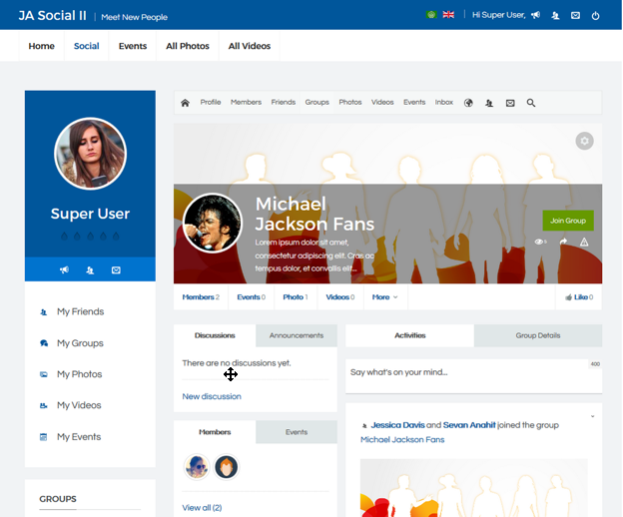Click the JA Social II site logo
Image resolution: width=623 pixels, height=517 pixels.
[x=53, y=16]
